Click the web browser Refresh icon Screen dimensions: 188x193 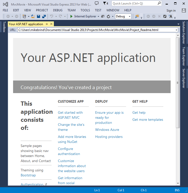tap(165, 16)
